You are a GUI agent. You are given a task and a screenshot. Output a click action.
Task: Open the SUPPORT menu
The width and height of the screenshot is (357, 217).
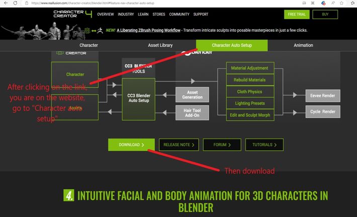coord(201,14)
